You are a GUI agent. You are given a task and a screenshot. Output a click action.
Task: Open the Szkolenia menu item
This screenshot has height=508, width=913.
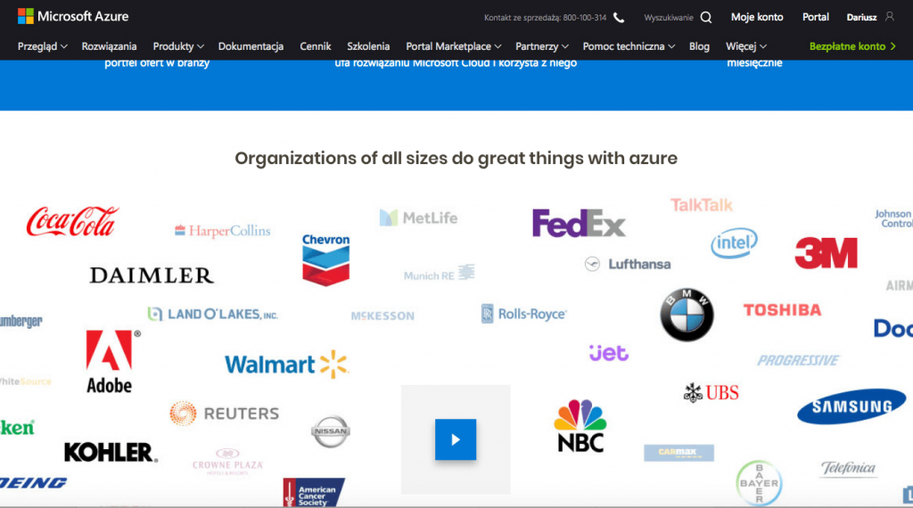[368, 46]
